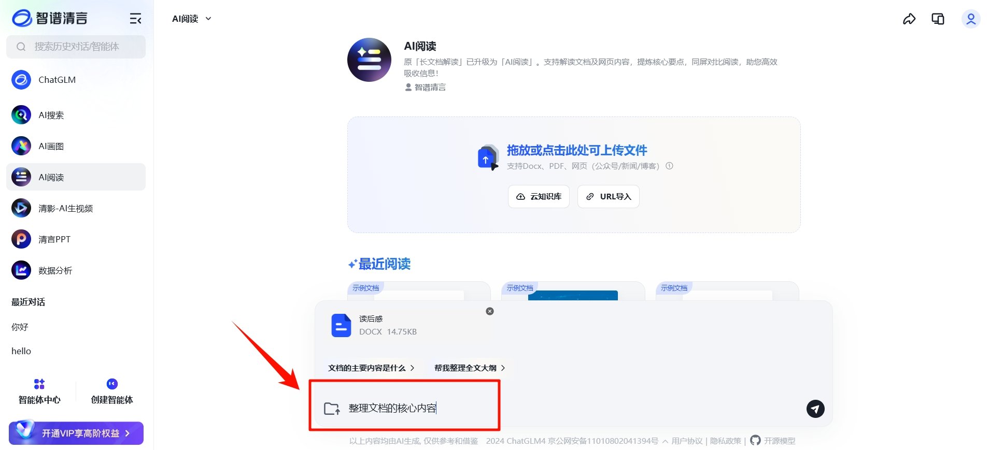Screen dimensions: 989x450
Task: Click the file upload document icon
Action: tap(487, 157)
